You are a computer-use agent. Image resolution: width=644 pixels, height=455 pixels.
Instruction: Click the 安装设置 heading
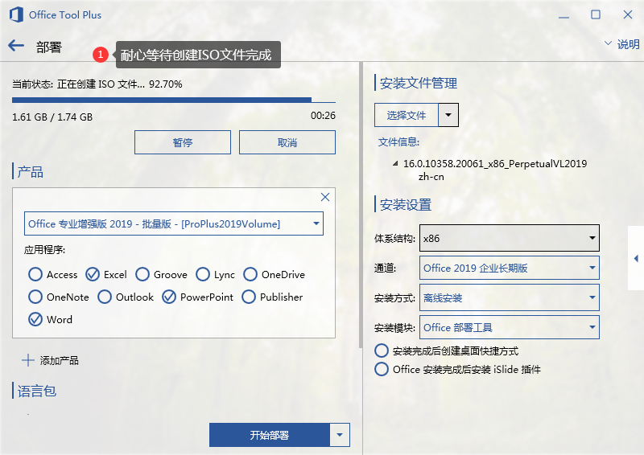(x=406, y=204)
